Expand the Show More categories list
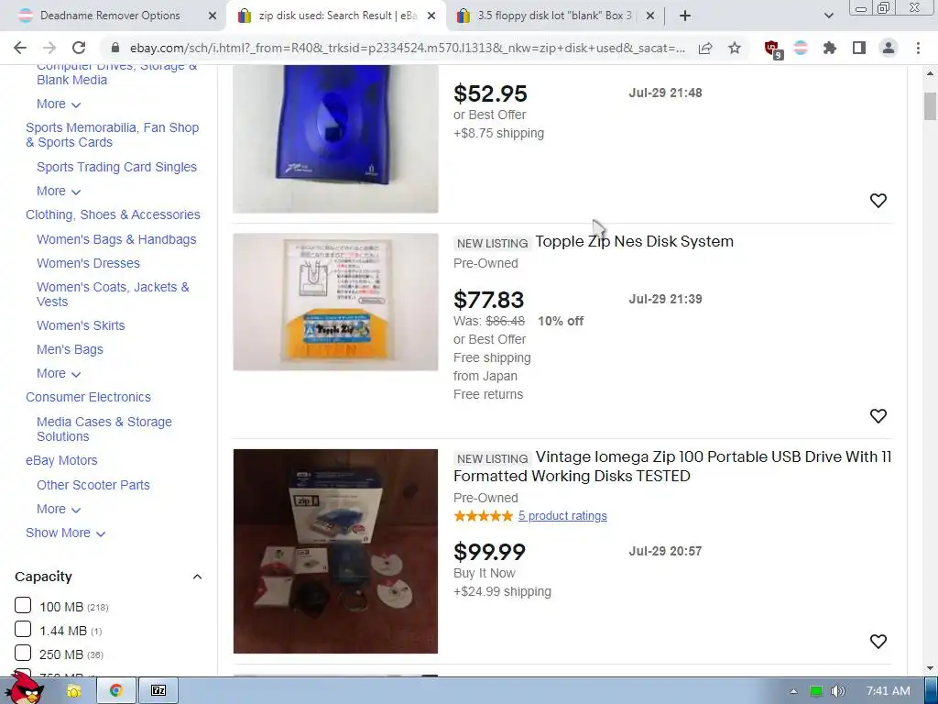Viewport: 938px width, 704px height. click(65, 533)
